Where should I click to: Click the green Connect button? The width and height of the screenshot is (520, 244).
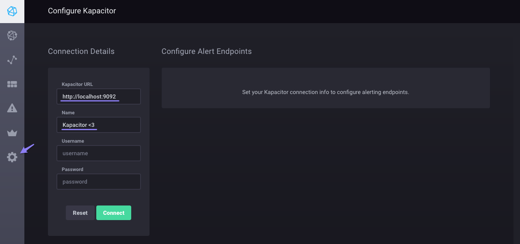pos(114,213)
